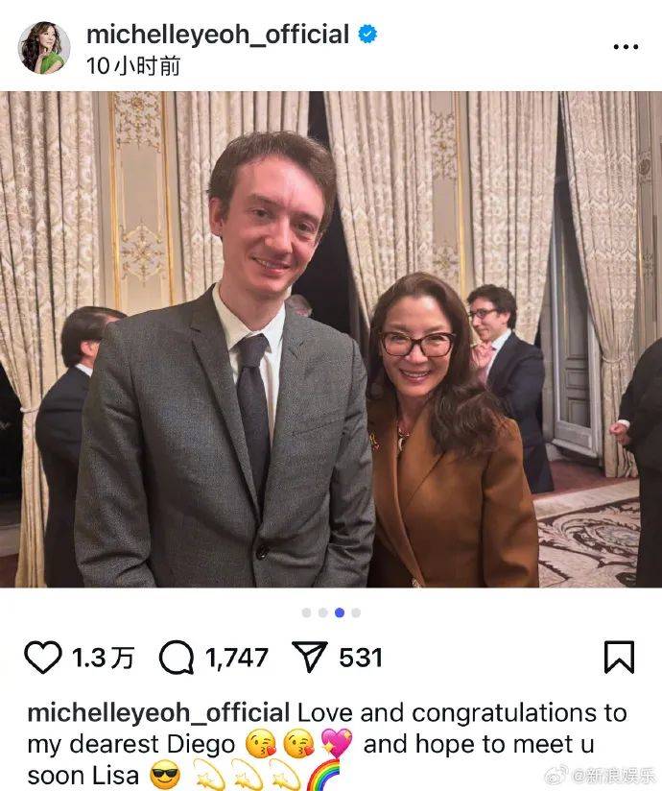Image resolution: width=662 pixels, height=791 pixels.
Task: Share the post using the paper plane icon
Action: (x=310, y=657)
